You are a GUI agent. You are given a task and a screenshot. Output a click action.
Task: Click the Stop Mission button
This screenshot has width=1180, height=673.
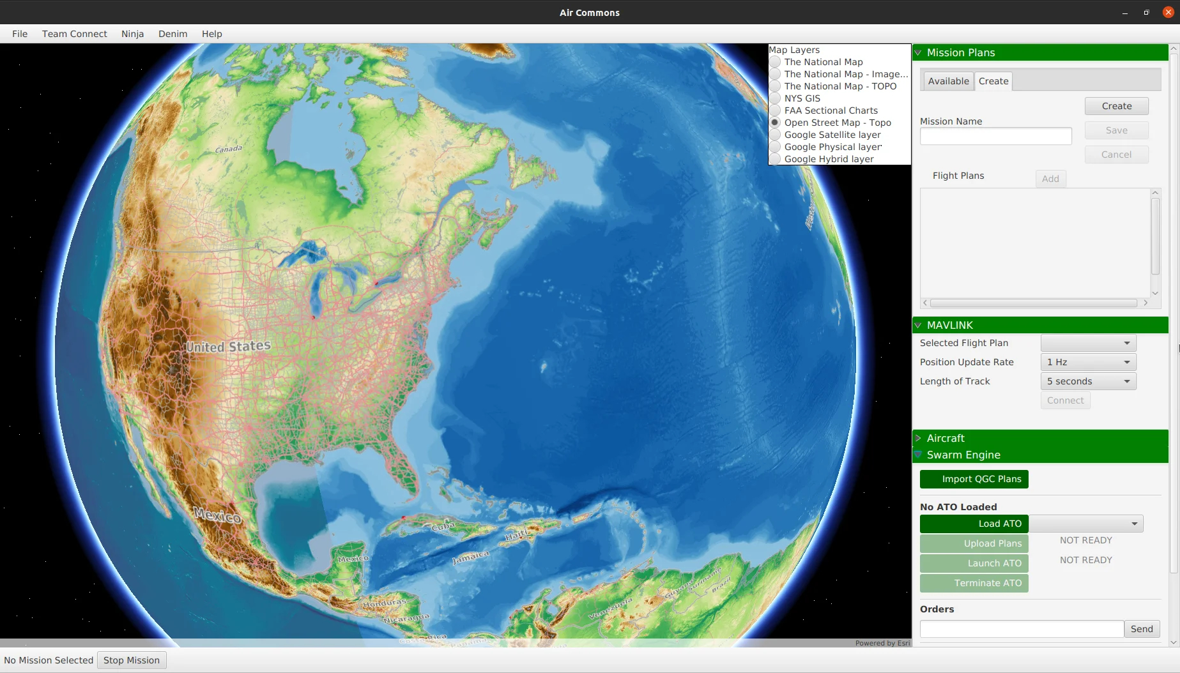132,661
